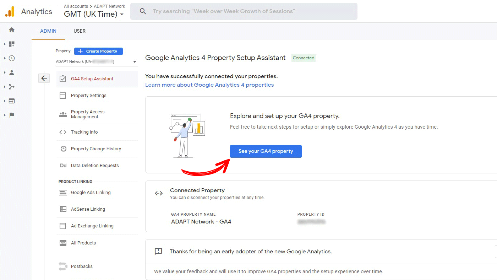Open Data Deletion Requests menu item
This screenshot has width=497, height=280.
click(x=97, y=166)
